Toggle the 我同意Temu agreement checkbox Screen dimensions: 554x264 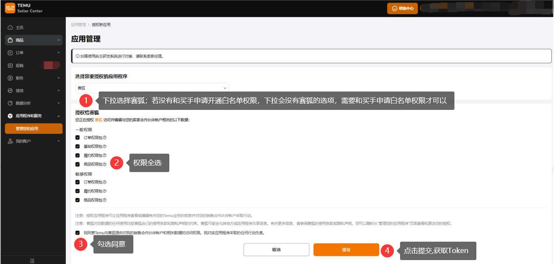78,233
